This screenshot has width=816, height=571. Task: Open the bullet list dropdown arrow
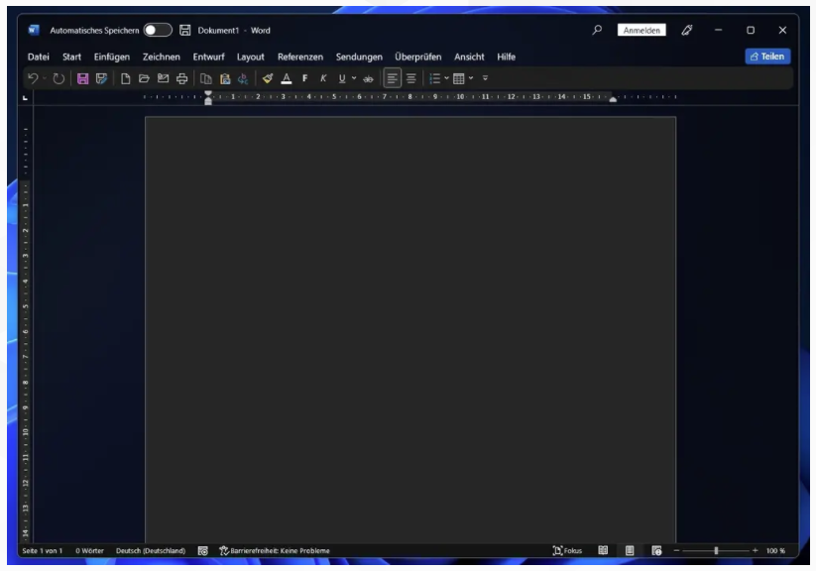(x=446, y=78)
